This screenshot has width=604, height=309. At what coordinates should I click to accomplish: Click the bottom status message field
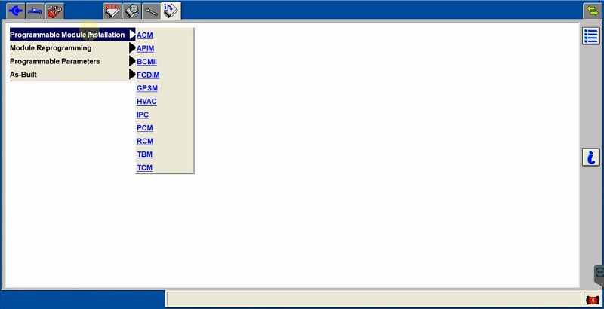tap(374, 299)
